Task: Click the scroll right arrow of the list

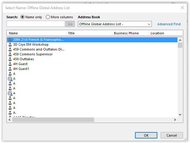Action: pos(175,120)
